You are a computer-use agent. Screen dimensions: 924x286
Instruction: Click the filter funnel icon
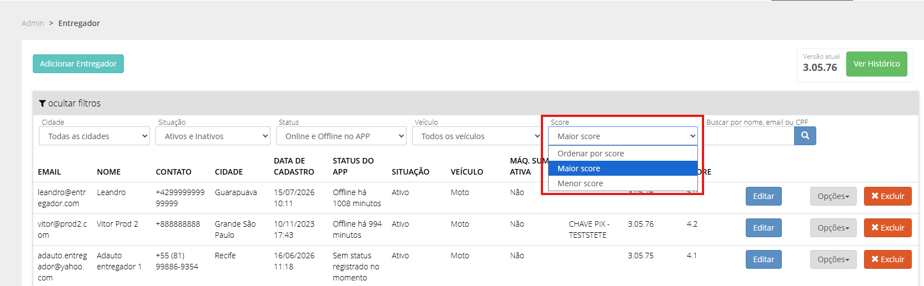tap(42, 104)
